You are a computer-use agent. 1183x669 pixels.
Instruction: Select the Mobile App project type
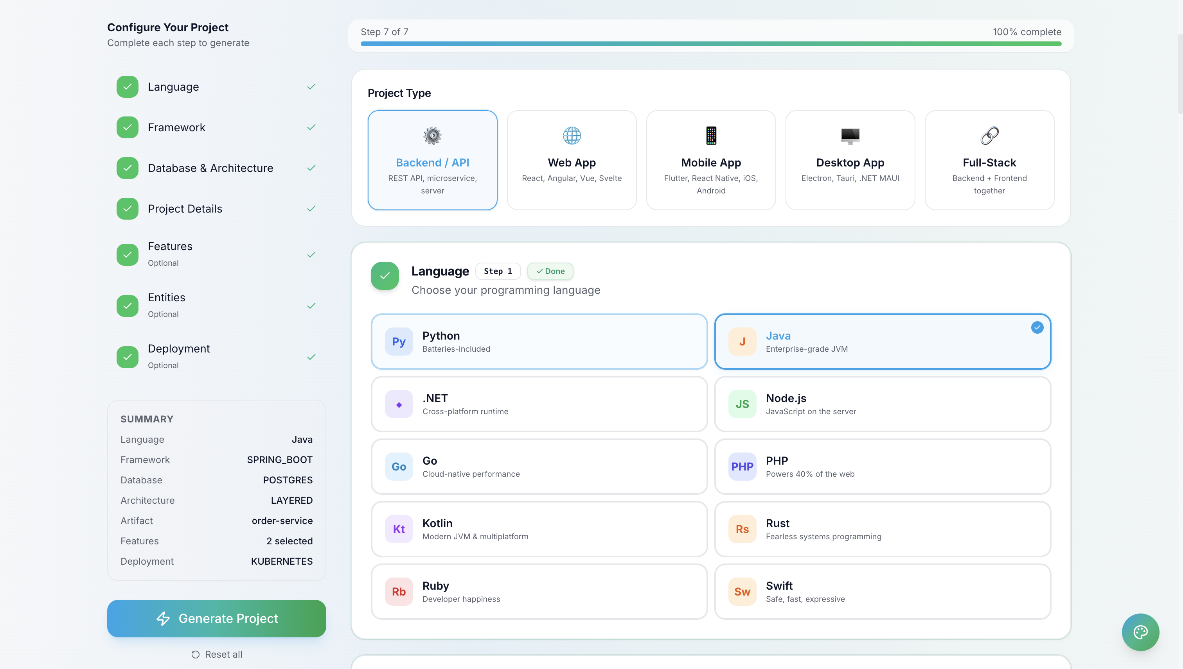711,160
